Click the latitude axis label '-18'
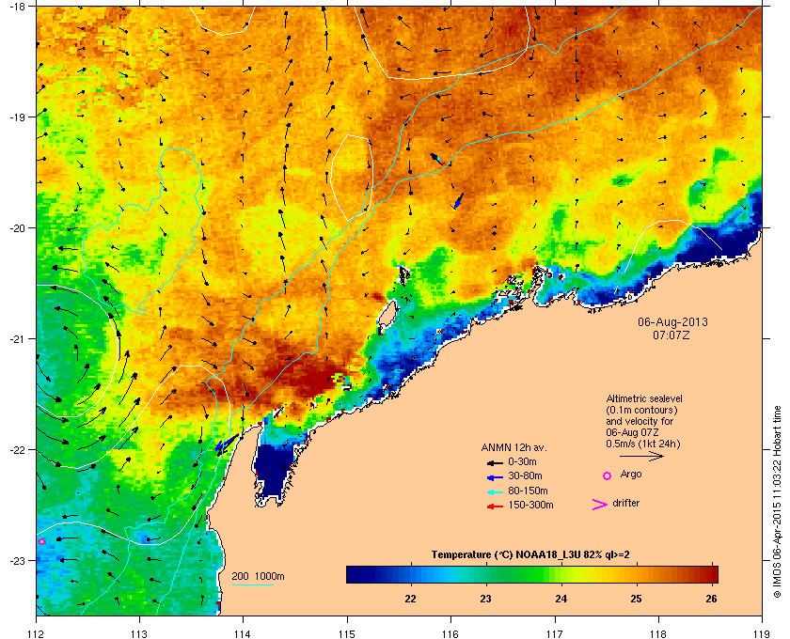The image size is (790, 639). [x=17, y=6]
